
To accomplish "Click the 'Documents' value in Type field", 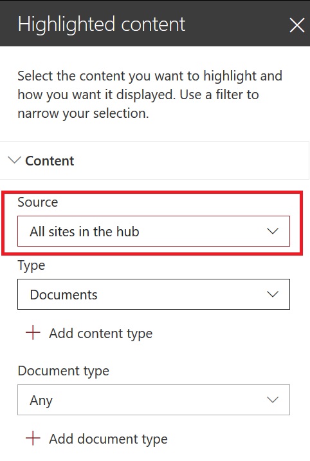I will tap(64, 295).
